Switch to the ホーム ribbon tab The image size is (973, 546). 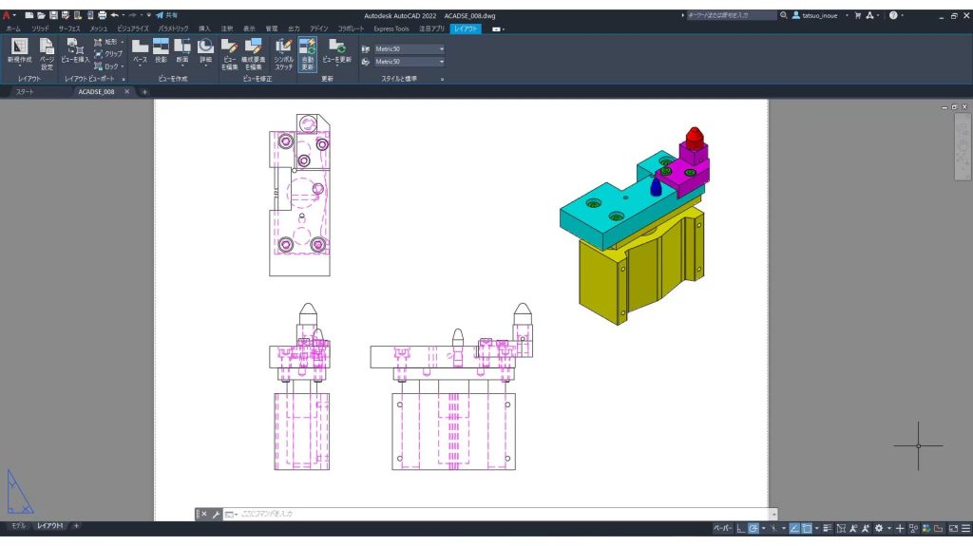pos(13,28)
